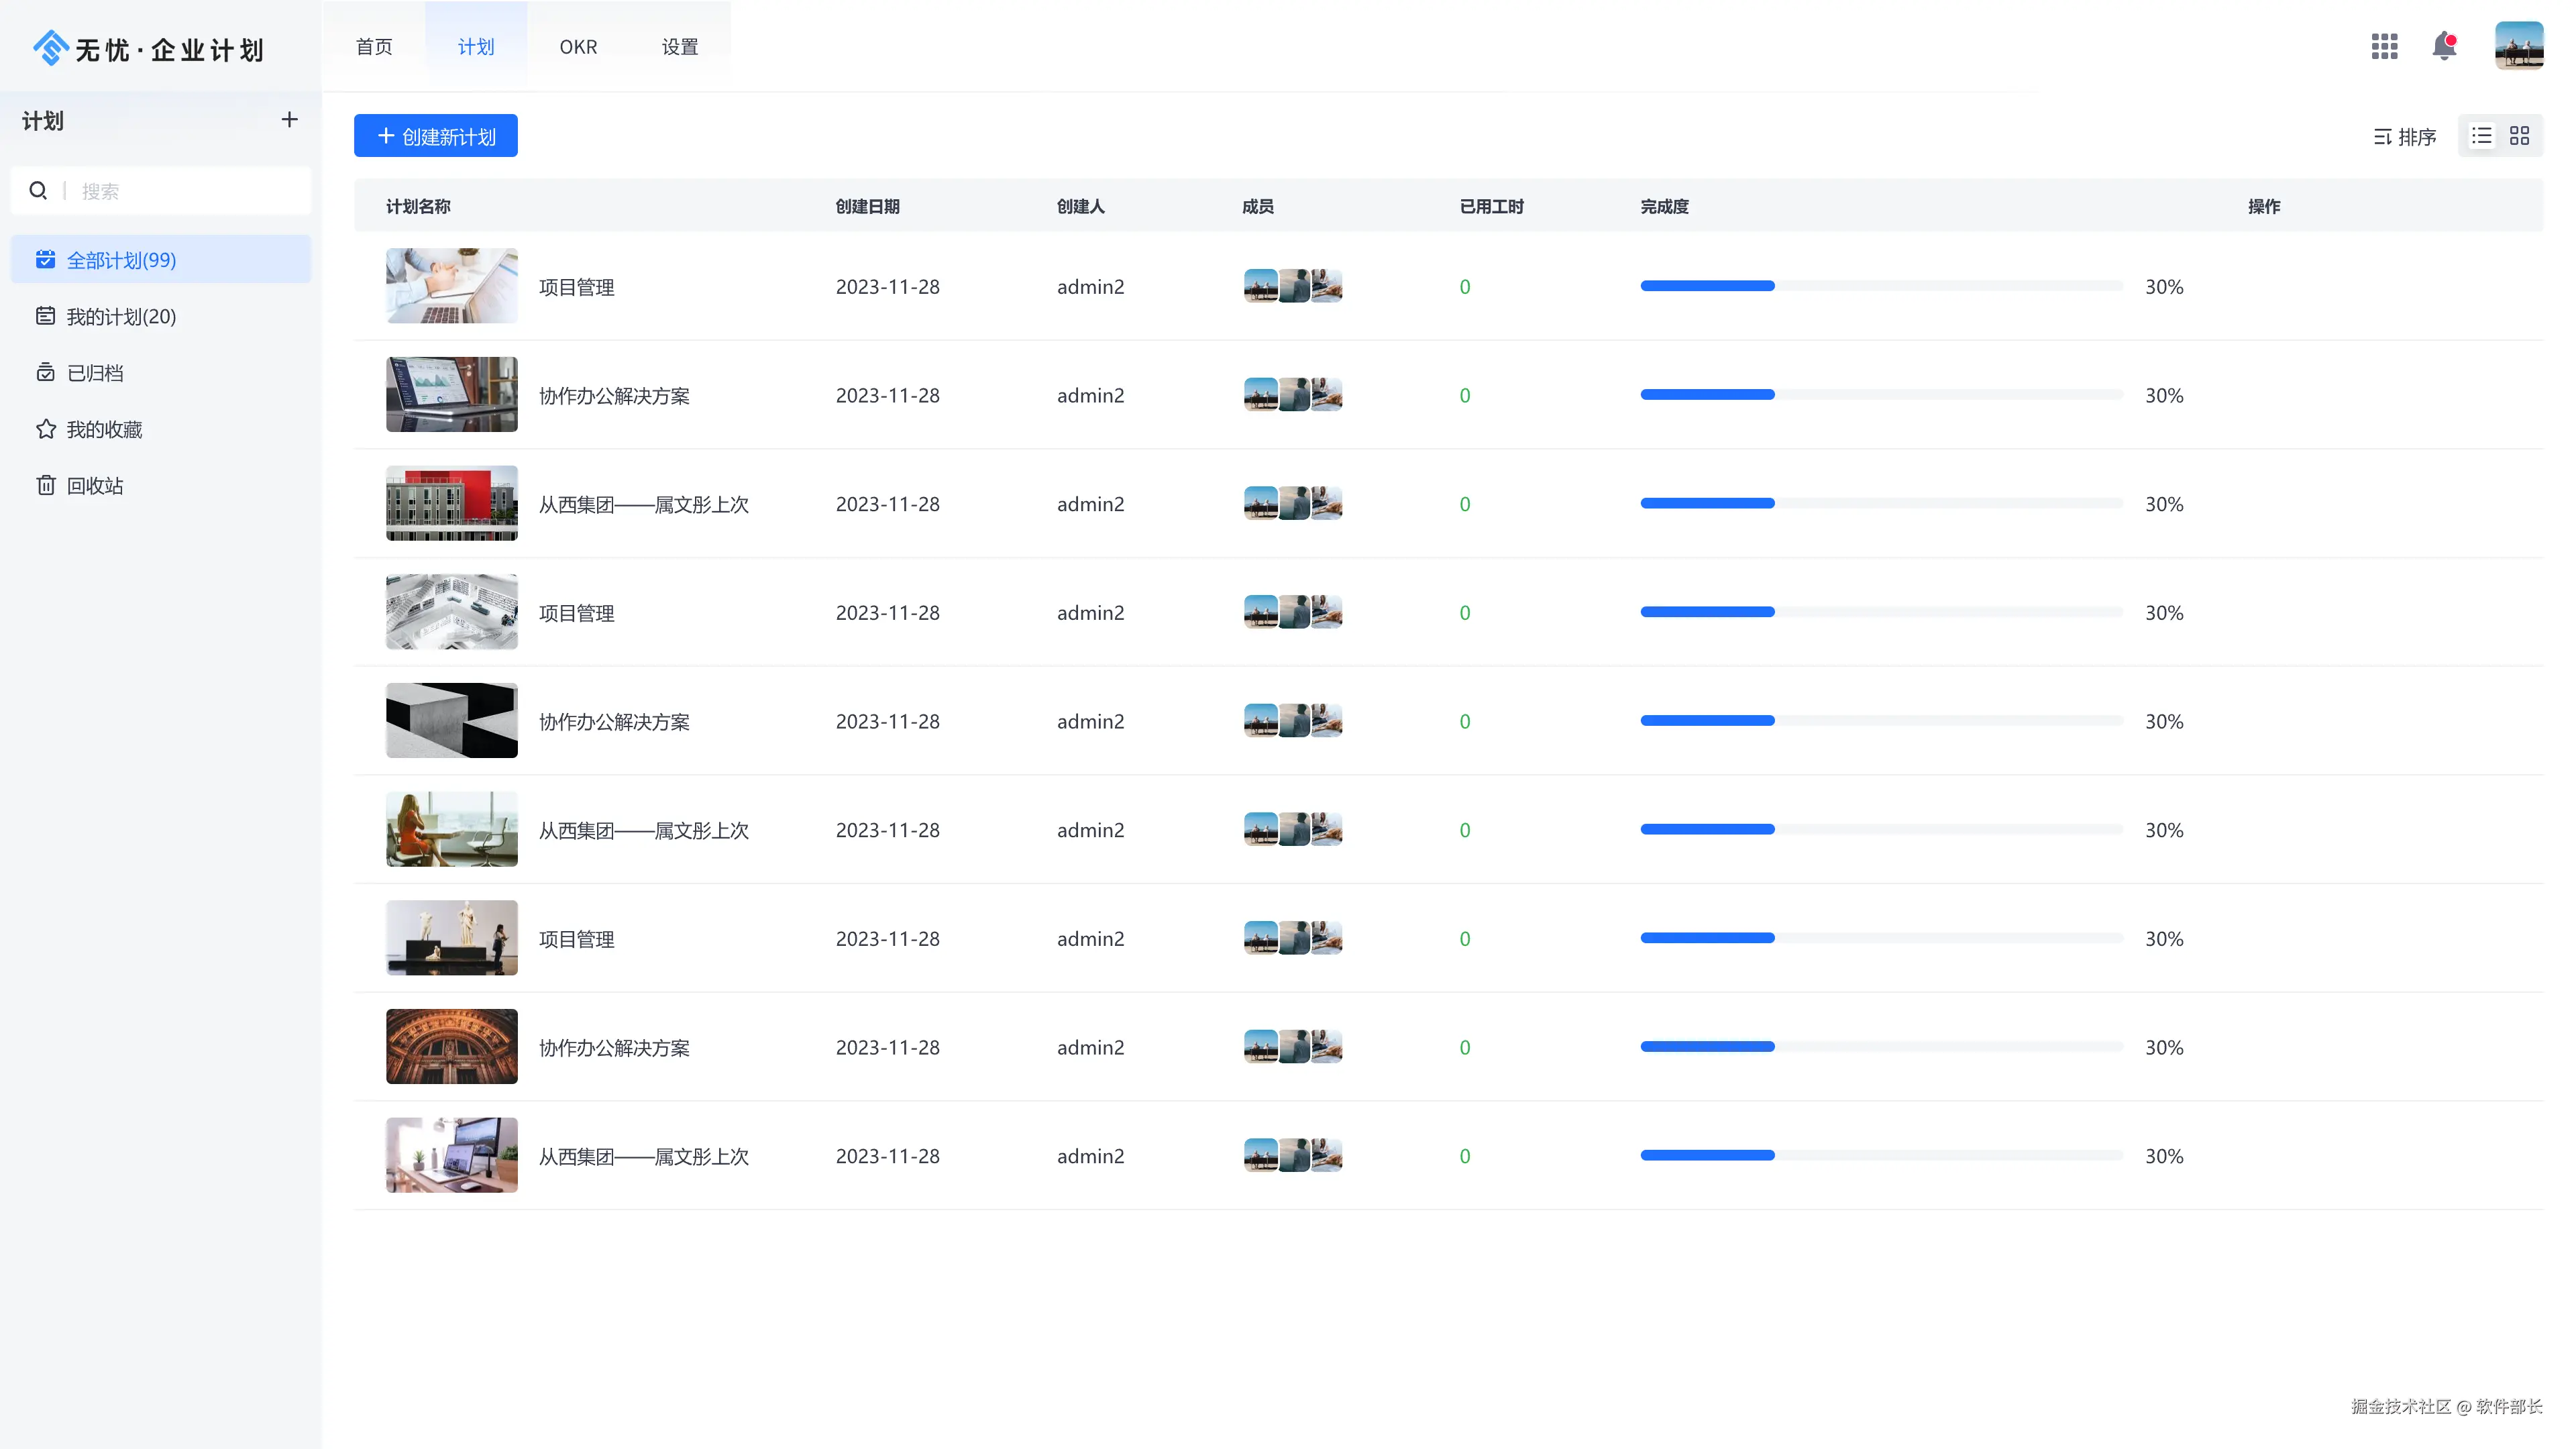Open the apps grid icon

tap(2384, 46)
